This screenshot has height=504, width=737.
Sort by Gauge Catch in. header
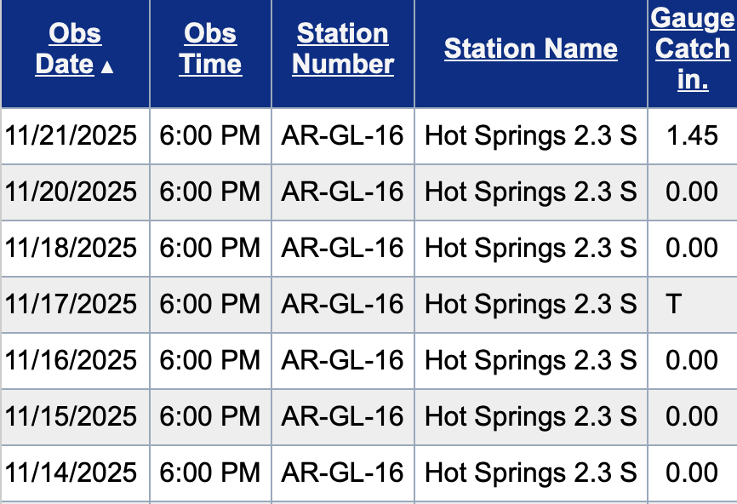[x=692, y=49]
